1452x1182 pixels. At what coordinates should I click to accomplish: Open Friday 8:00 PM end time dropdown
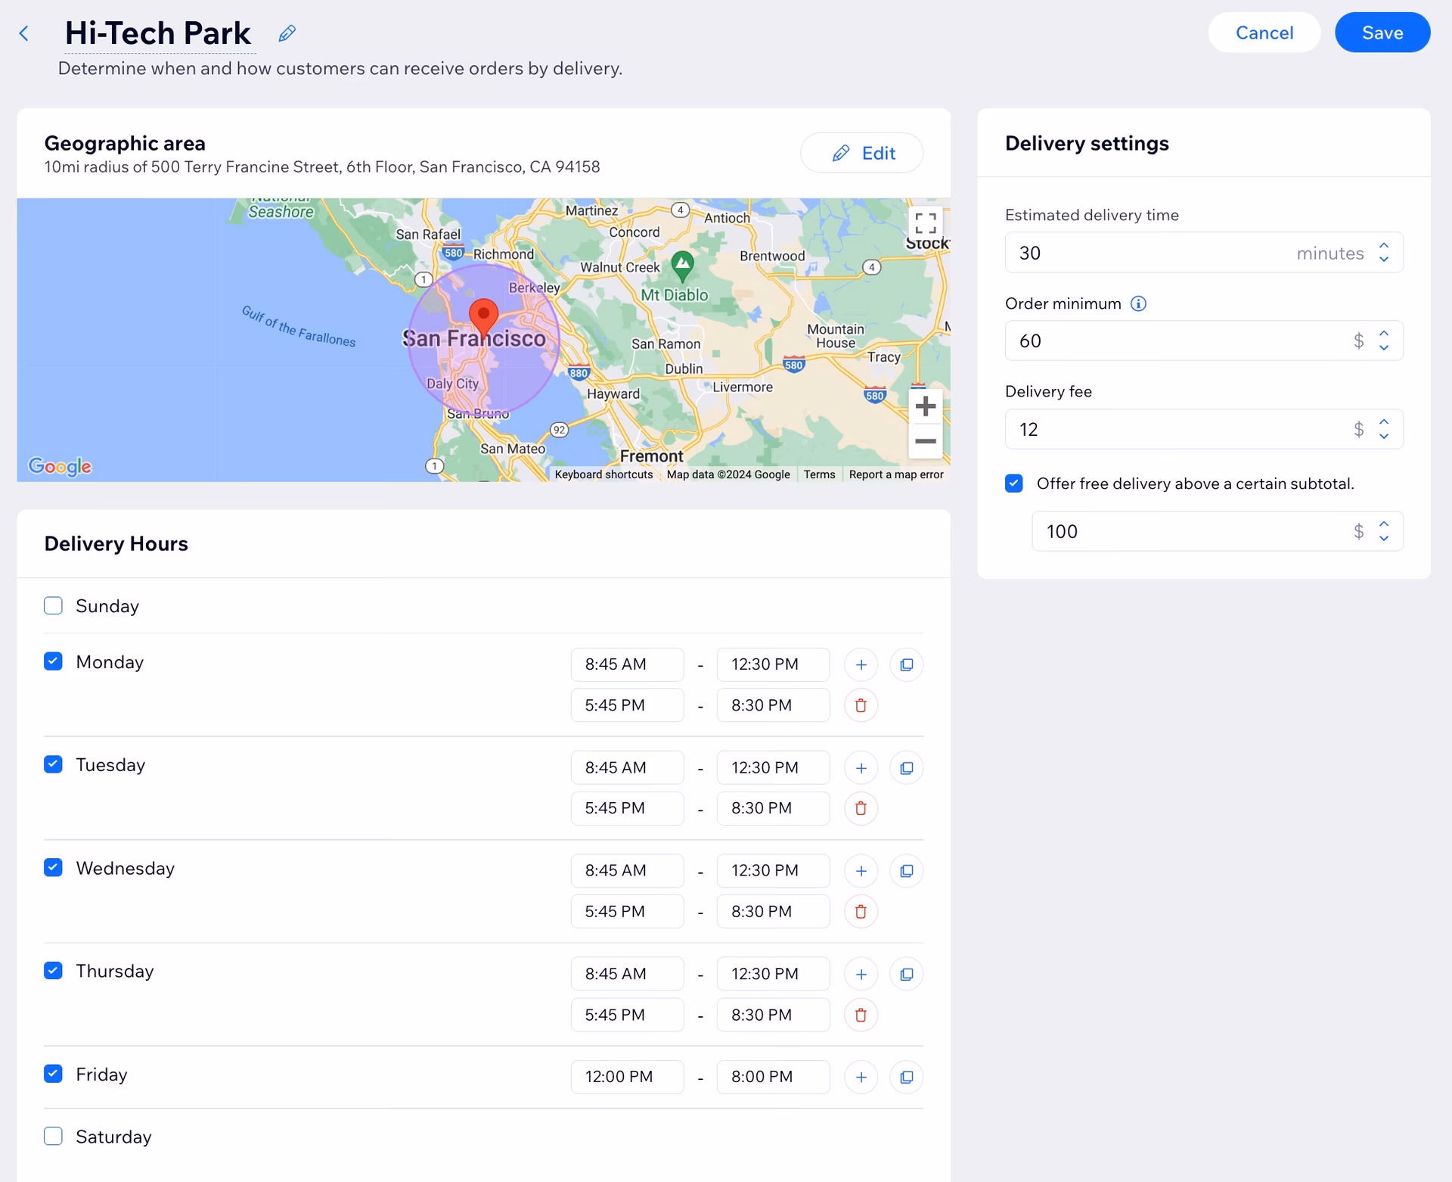(x=772, y=1077)
